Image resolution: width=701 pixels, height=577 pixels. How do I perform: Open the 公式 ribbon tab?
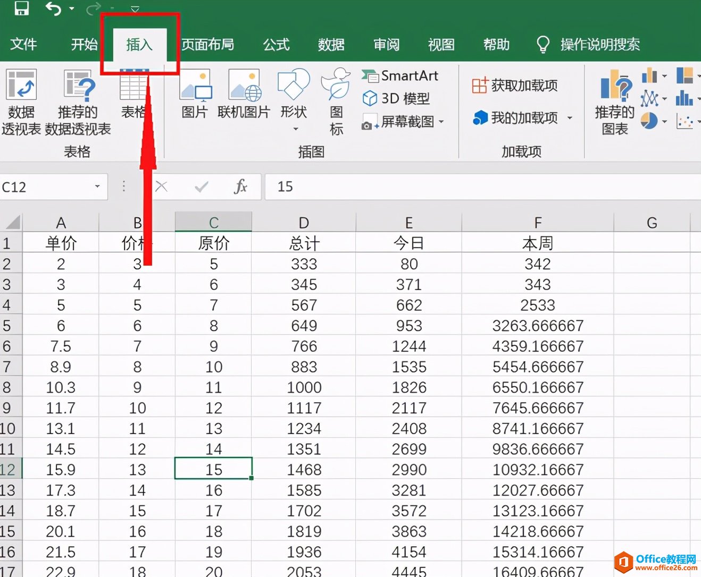pos(277,44)
